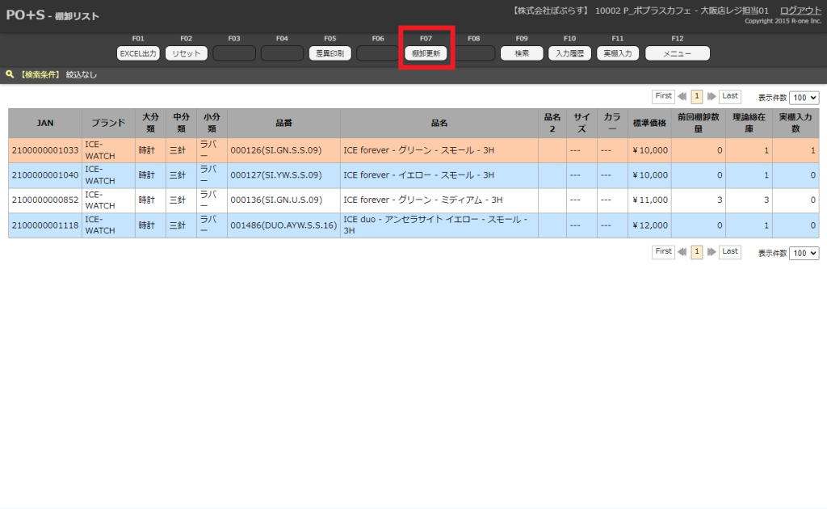Open the メニュー button

click(677, 53)
